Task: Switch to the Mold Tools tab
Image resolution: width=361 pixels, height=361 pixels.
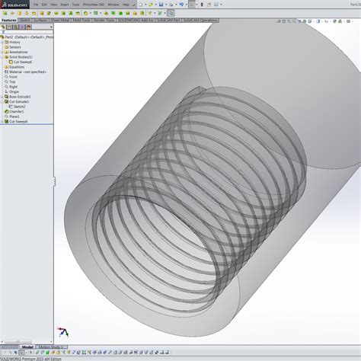Action: [81, 21]
